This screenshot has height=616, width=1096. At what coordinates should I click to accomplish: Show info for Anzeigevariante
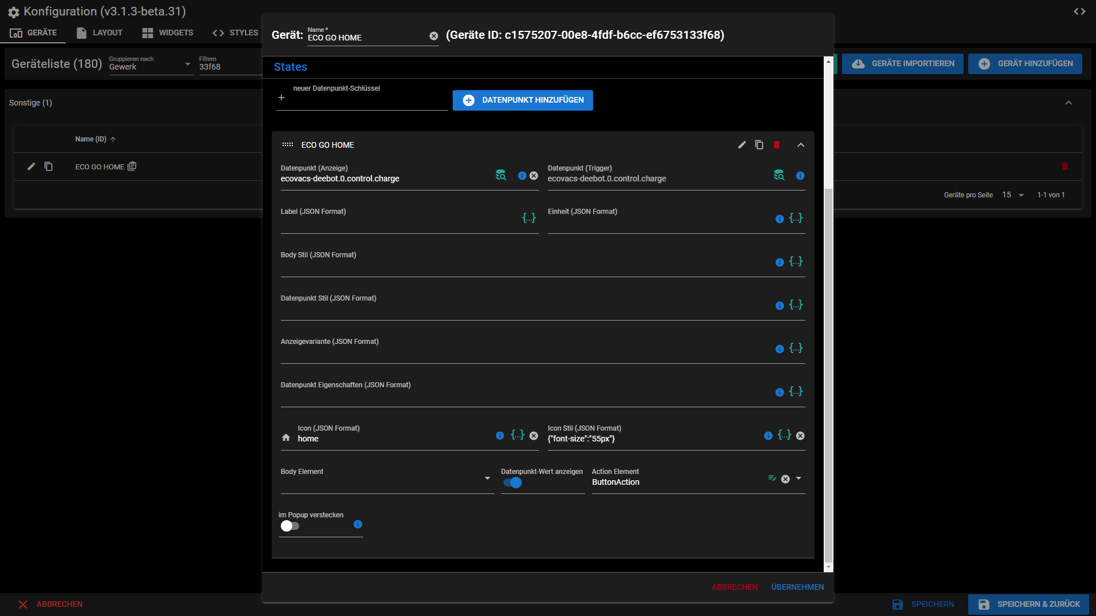point(779,349)
